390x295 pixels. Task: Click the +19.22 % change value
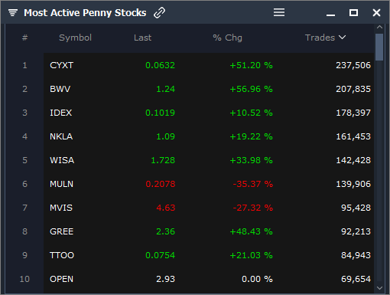(x=251, y=136)
